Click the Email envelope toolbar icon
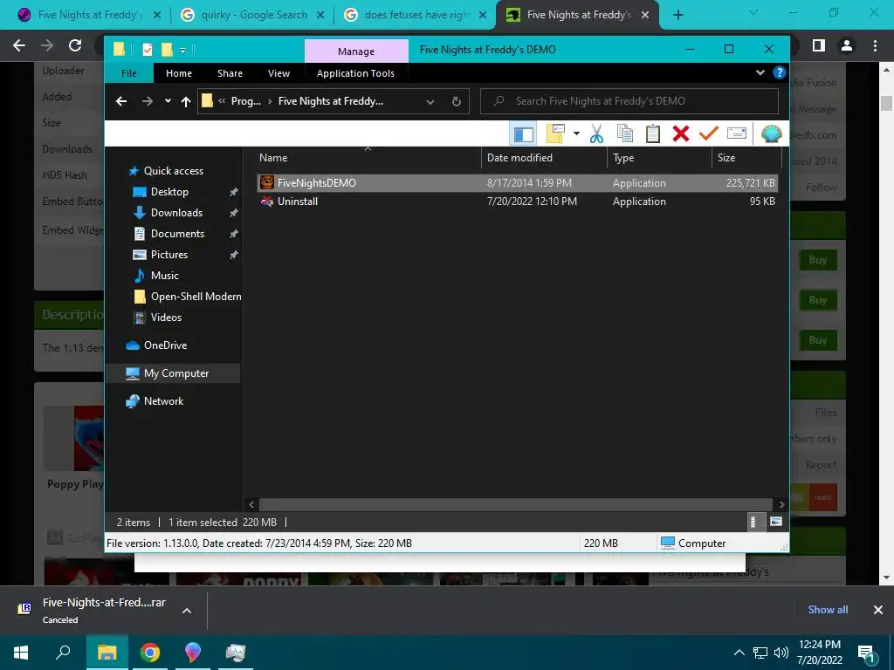 (737, 133)
